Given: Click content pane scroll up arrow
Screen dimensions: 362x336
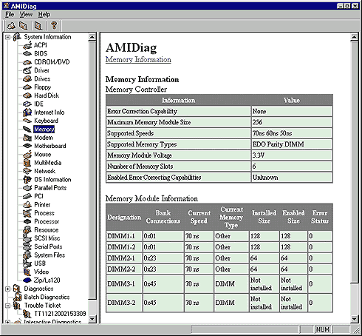Looking at the screenshot, I should (354, 37).
